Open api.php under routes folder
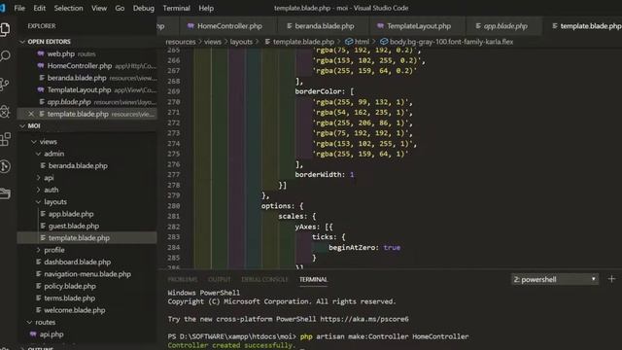This screenshot has width=622, height=350. pos(86,334)
